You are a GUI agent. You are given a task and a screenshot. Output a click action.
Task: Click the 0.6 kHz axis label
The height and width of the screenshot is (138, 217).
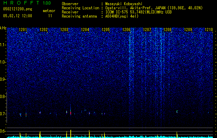3,131
